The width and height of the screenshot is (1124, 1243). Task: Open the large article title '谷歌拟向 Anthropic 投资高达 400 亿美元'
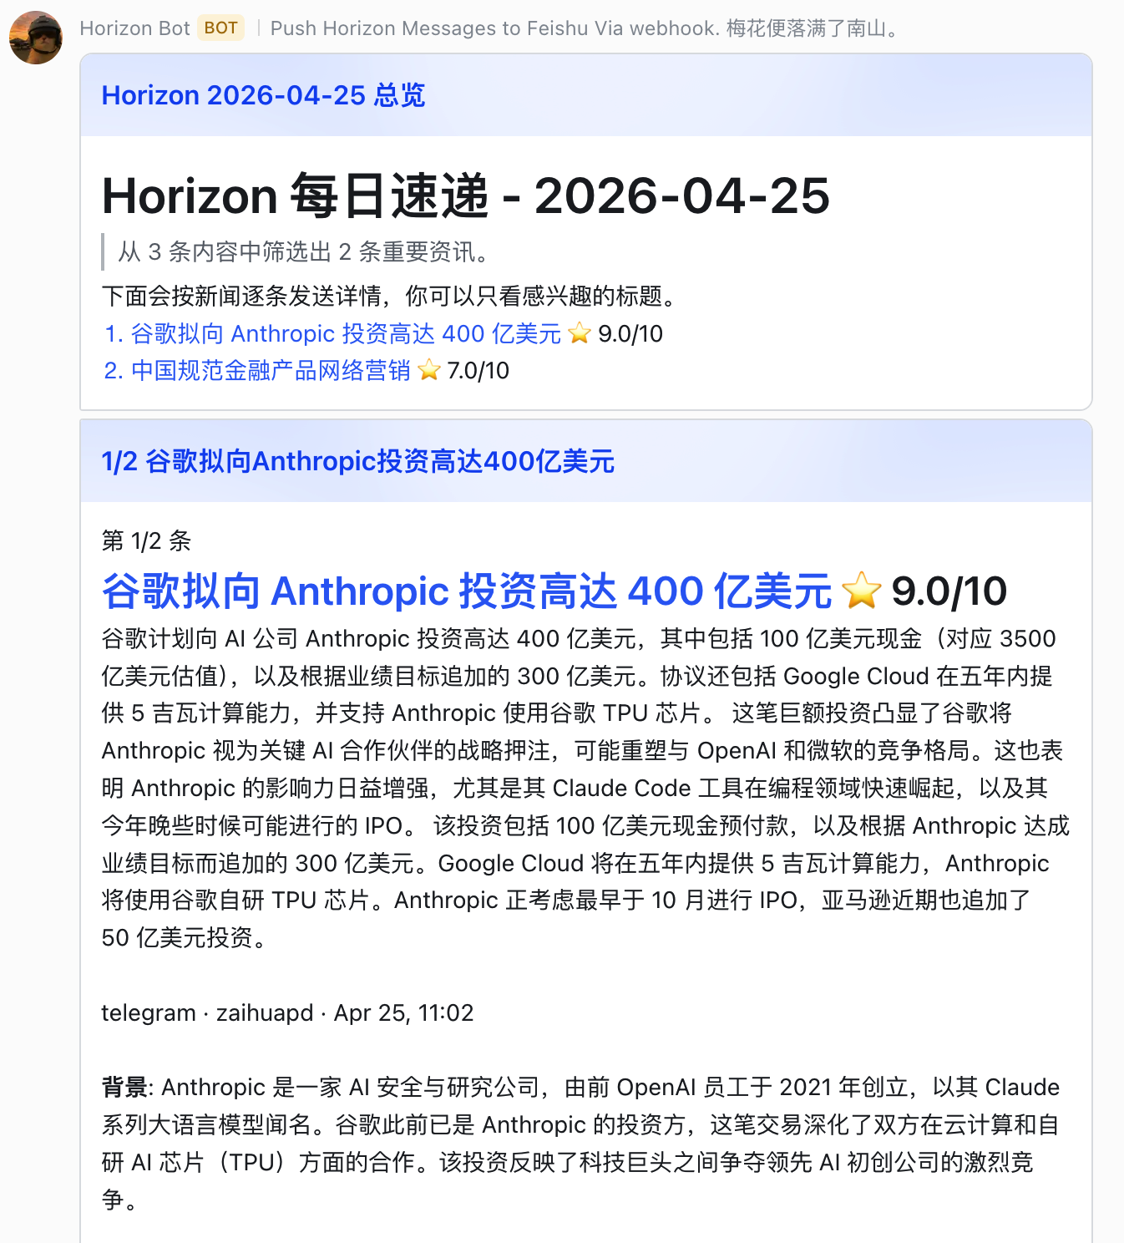(467, 591)
